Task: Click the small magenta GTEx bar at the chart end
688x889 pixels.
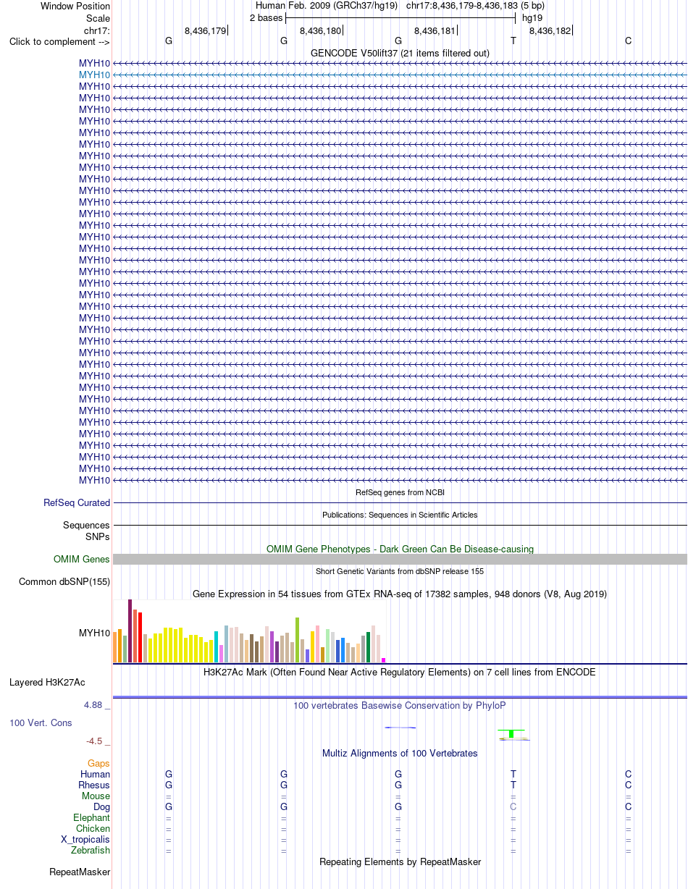Action: [x=383, y=660]
